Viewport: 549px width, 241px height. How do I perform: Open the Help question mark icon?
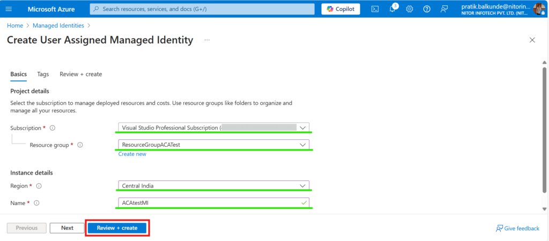(426, 9)
